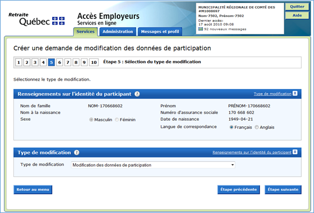This screenshot has width=314, height=213.
Task: Choose Anglais as correspondence language
Action: [x=257, y=127]
